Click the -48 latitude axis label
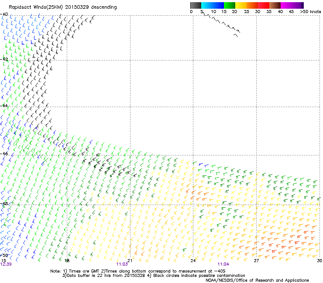The width and height of the screenshot is (323, 283). pyautogui.click(x=4, y=203)
